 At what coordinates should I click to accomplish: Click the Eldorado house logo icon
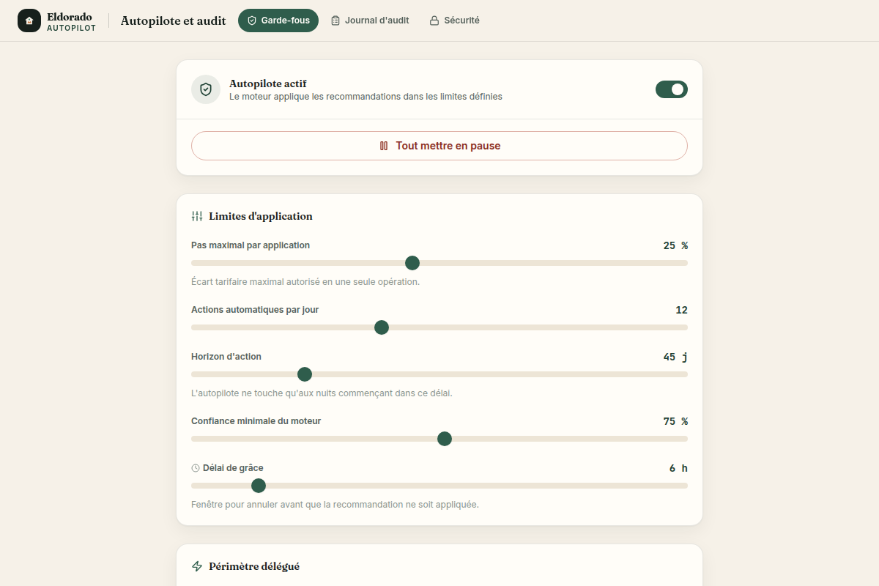[x=29, y=21]
